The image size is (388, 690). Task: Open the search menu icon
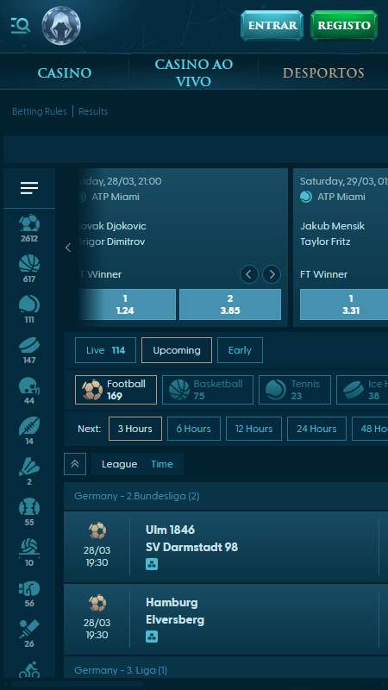(x=20, y=26)
